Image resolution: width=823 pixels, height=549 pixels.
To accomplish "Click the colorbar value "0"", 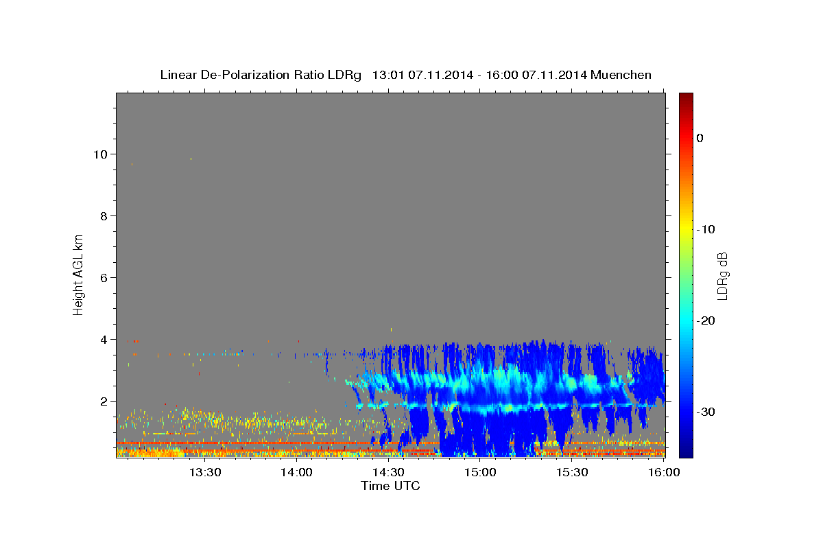I will [x=700, y=138].
